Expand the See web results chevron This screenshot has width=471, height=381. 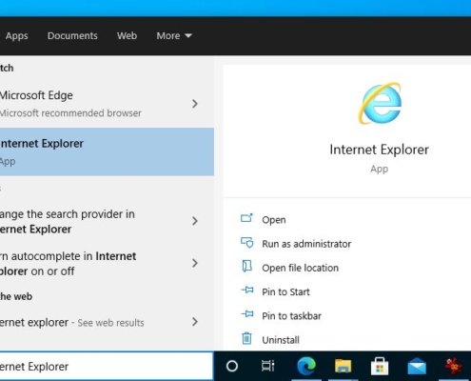click(195, 322)
